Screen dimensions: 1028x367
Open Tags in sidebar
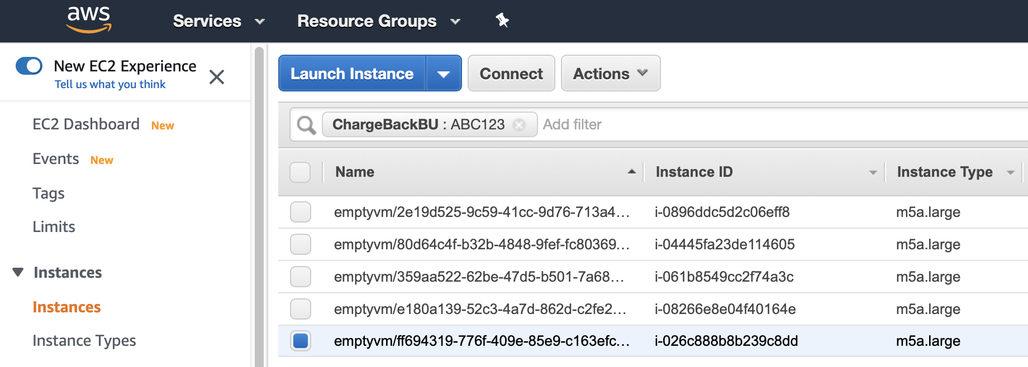[x=49, y=194]
